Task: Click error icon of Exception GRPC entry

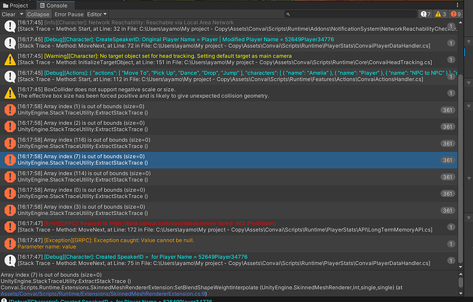Action: (10, 243)
